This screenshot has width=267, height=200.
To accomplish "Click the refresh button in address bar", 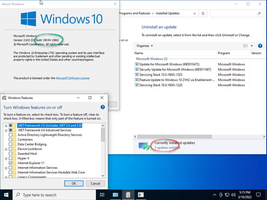I will click(x=203, y=13).
